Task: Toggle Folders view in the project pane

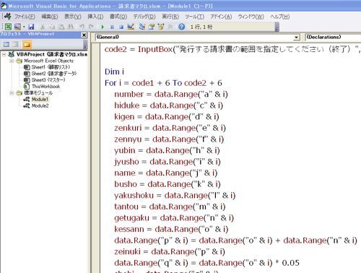Action: coord(27,45)
